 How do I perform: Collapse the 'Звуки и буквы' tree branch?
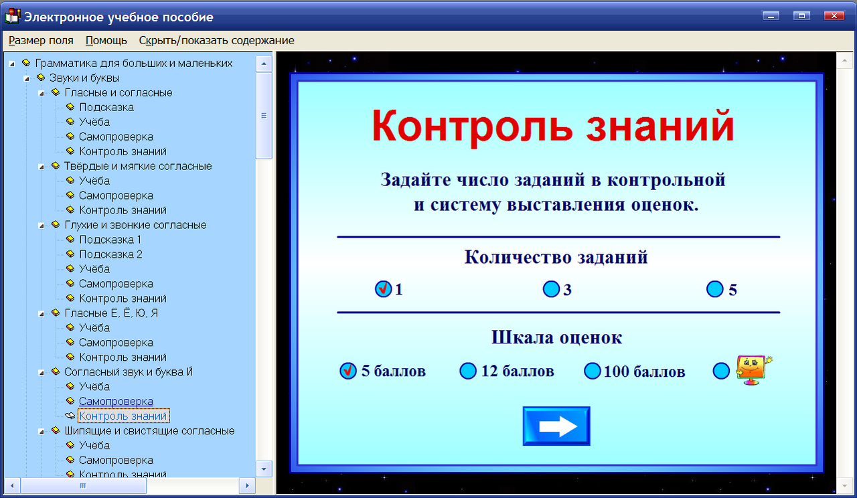coord(27,78)
